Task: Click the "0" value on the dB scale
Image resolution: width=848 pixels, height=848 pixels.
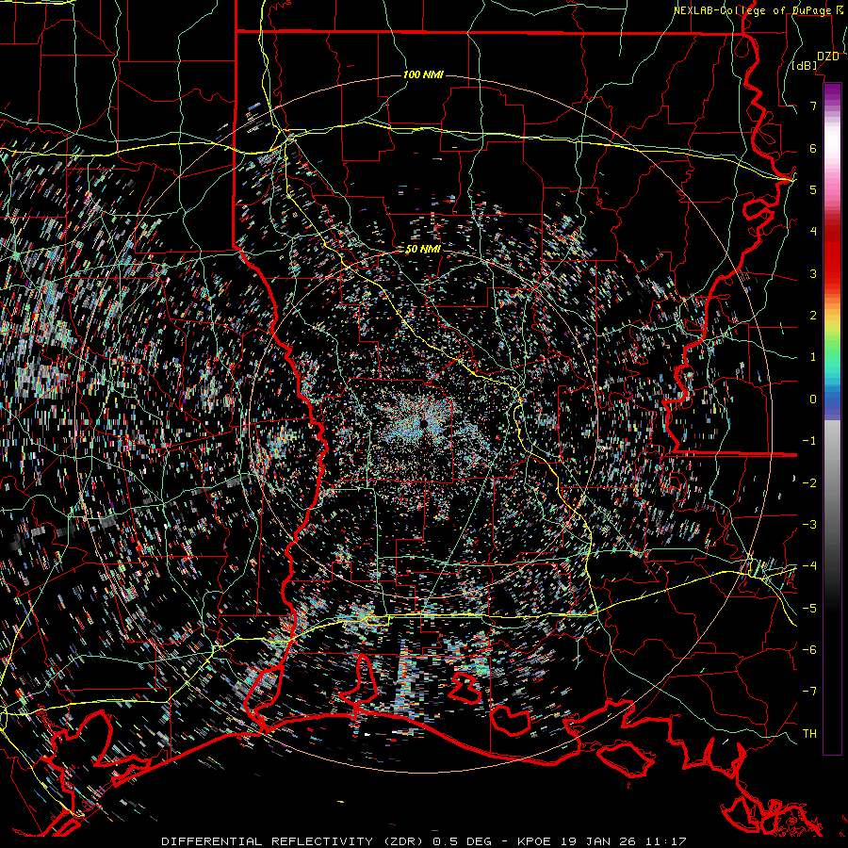Action: pyautogui.click(x=813, y=400)
